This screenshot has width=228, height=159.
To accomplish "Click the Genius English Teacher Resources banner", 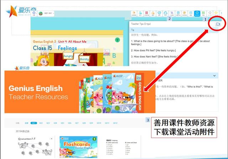I will coord(80,92).
